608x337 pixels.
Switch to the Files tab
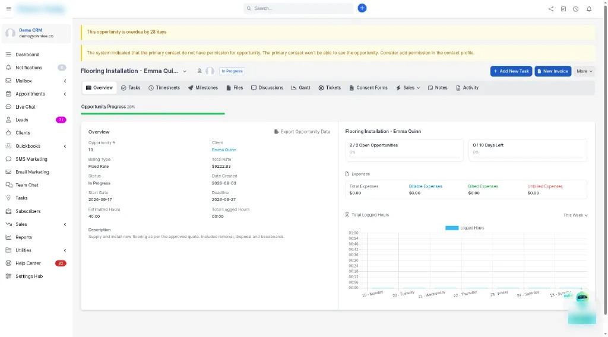point(235,88)
